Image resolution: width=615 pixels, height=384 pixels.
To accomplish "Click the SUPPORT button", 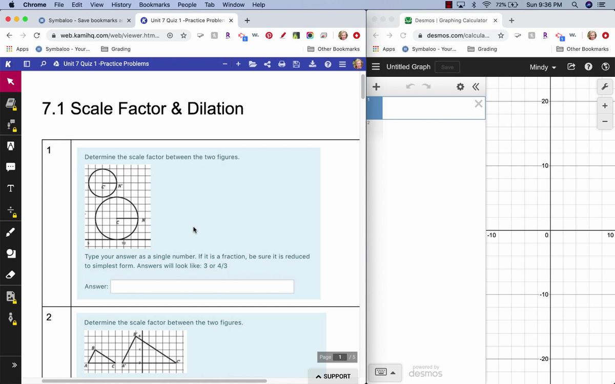I will point(333,376).
